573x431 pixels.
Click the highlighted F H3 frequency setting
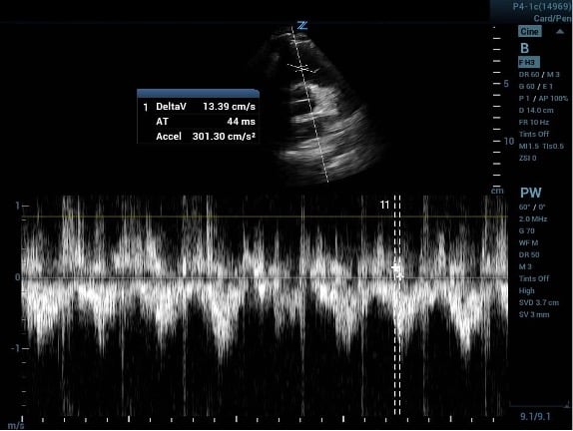(529, 63)
